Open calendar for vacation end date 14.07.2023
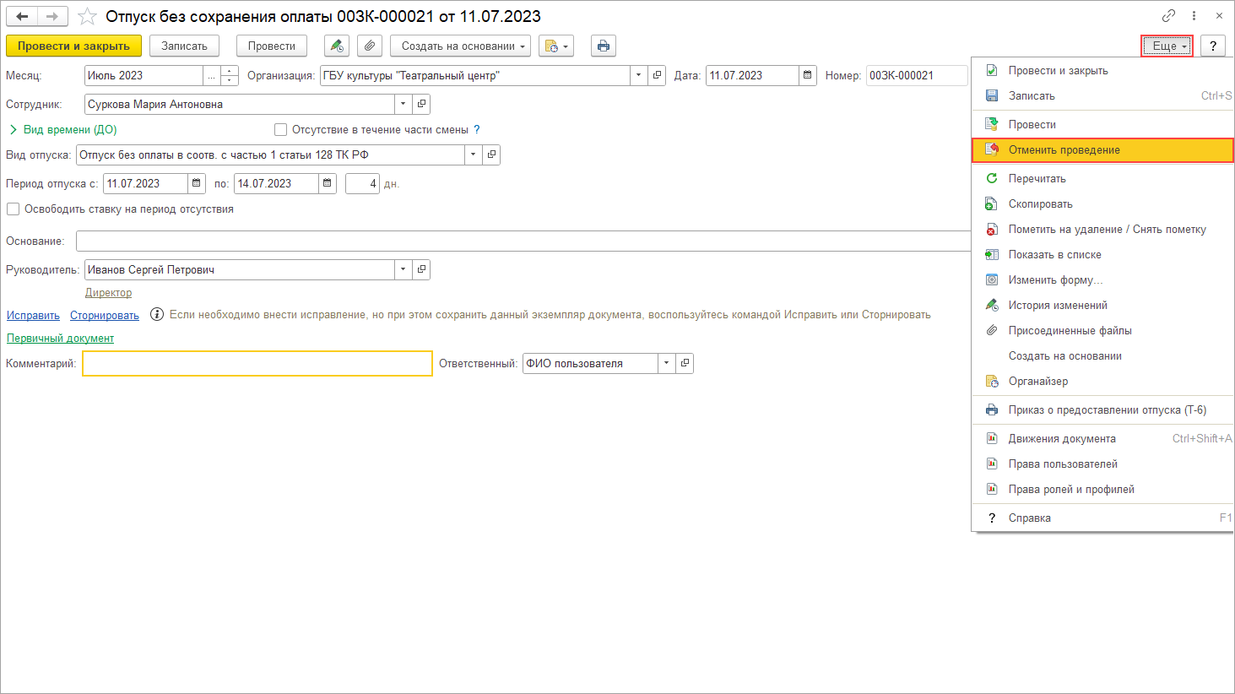Screen dimensions: 1235x694 [x=328, y=183]
